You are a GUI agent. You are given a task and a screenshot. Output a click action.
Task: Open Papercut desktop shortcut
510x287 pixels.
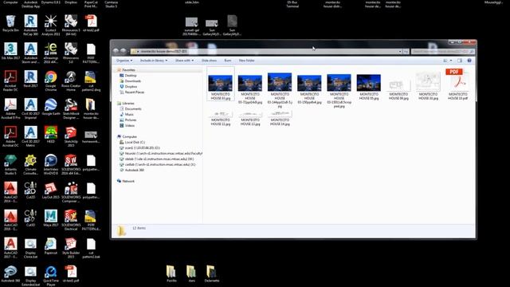pyautogui.click(x=51, y=246)
